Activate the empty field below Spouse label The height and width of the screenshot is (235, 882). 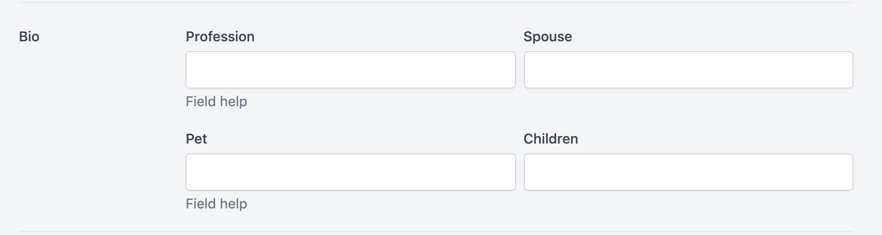(688, 70)
